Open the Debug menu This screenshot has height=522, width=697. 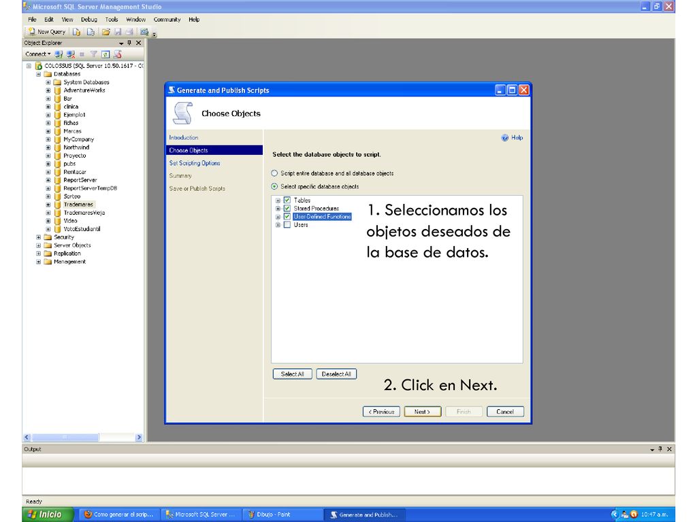pyautogui.click(x=89, y=20)
